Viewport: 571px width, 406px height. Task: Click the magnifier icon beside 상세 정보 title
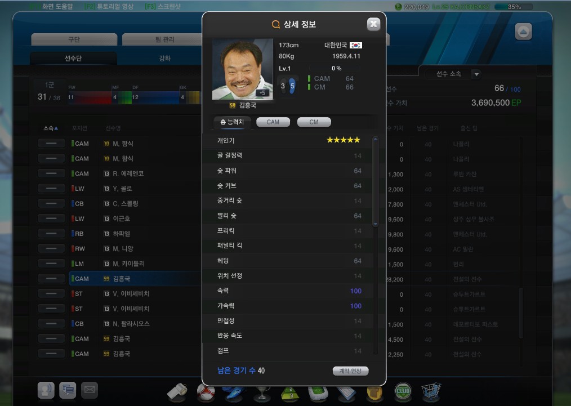[x=276, y=24]
